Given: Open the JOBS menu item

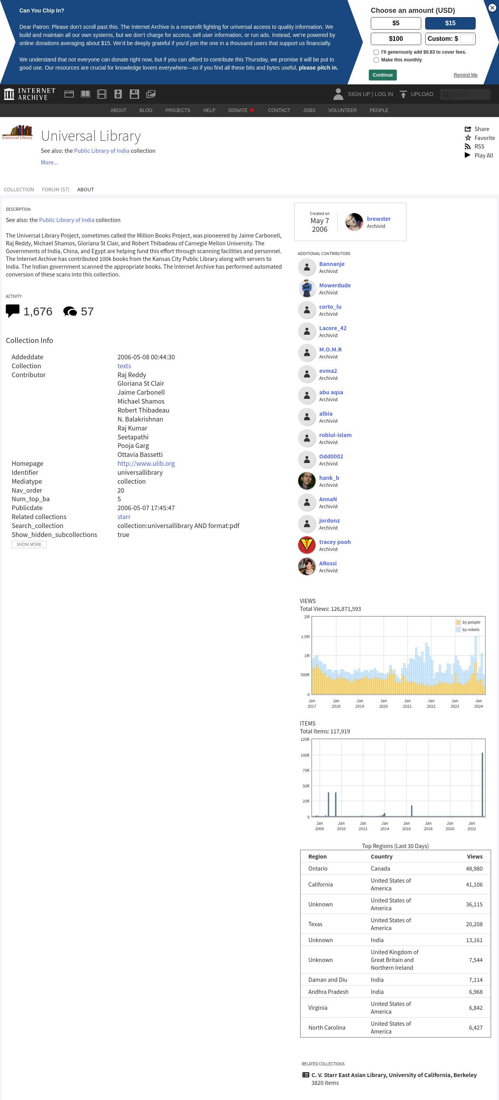Looking at the screenshot, I should click(309, 110).
